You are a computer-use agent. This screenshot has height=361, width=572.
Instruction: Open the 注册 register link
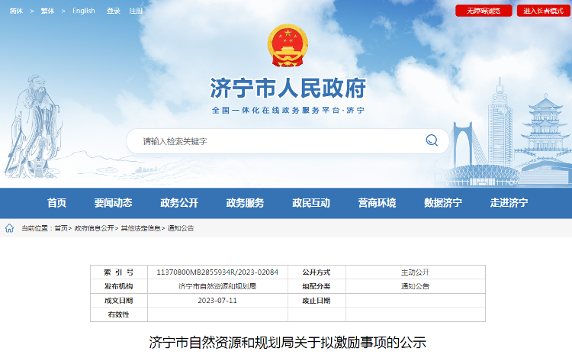click(x=136, y=11)
